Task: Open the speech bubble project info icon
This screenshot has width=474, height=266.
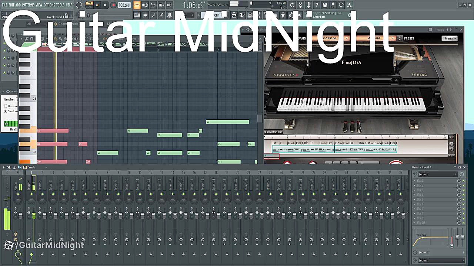Action: [341, 5]
